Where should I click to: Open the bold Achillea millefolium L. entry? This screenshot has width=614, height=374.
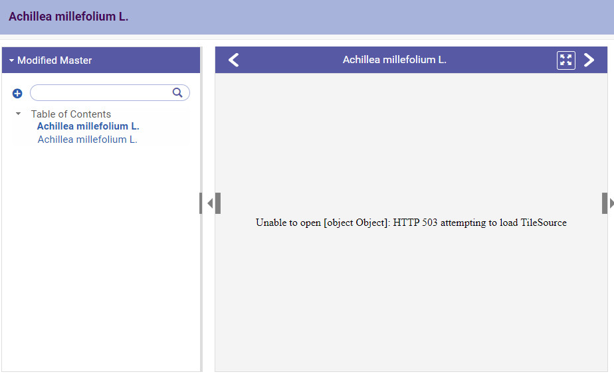point(88,126)
